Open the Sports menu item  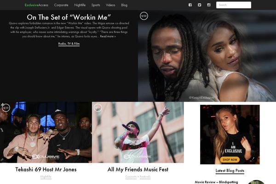pyautogui.click(x=96, y=5)
